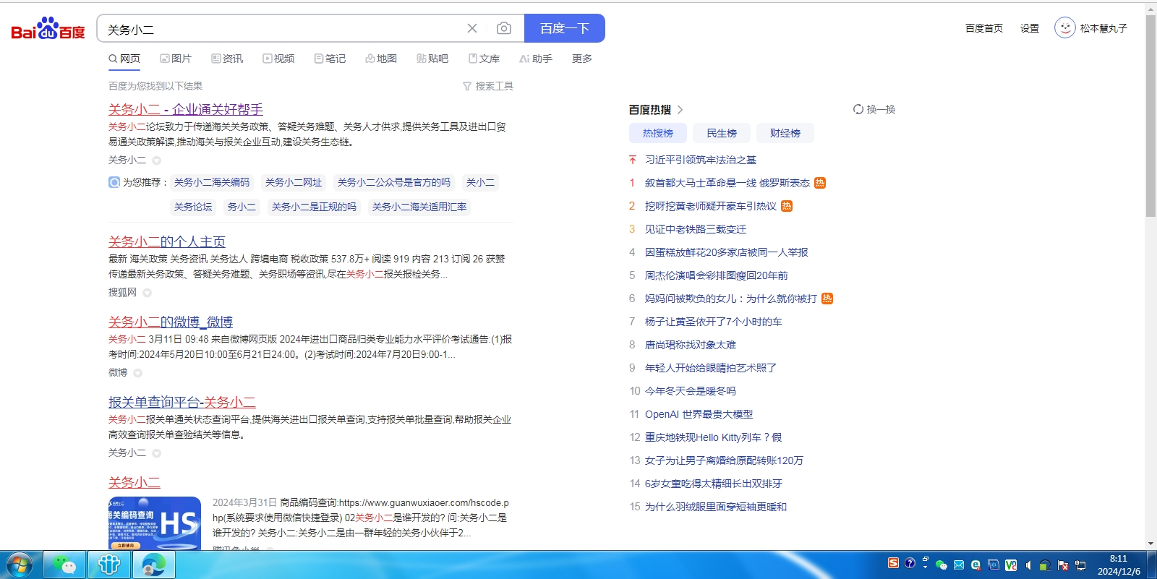The image size is (1157, 579).
Task: Click the HS code query thumbnail
Action: coord(155,523)
